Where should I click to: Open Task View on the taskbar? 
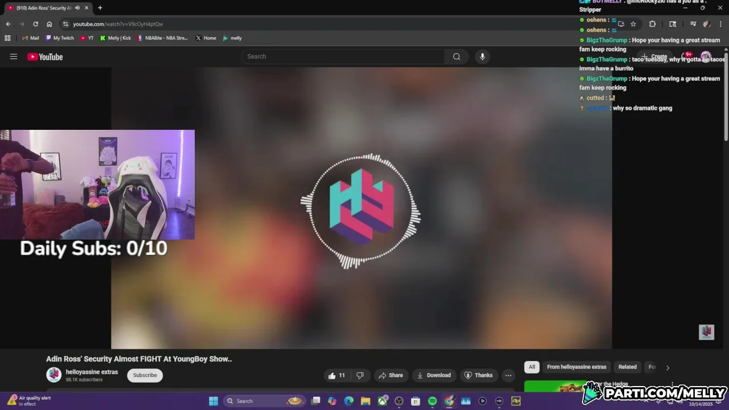316,401
